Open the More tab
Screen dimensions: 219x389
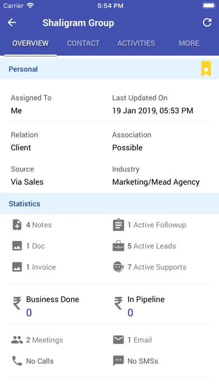click(189, 43)
